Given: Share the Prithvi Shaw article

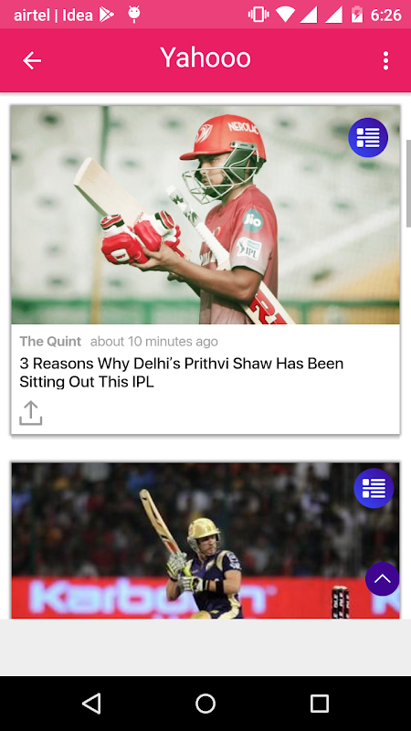Looking at the screenshot, I should pos(31,413).
